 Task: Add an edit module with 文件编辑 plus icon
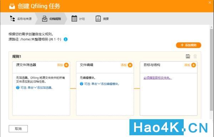point(130,65)
